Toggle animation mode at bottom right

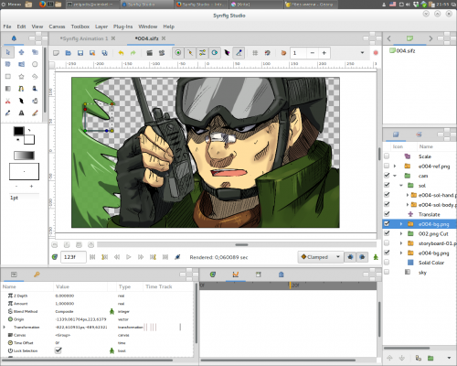(x=376, y=257)
